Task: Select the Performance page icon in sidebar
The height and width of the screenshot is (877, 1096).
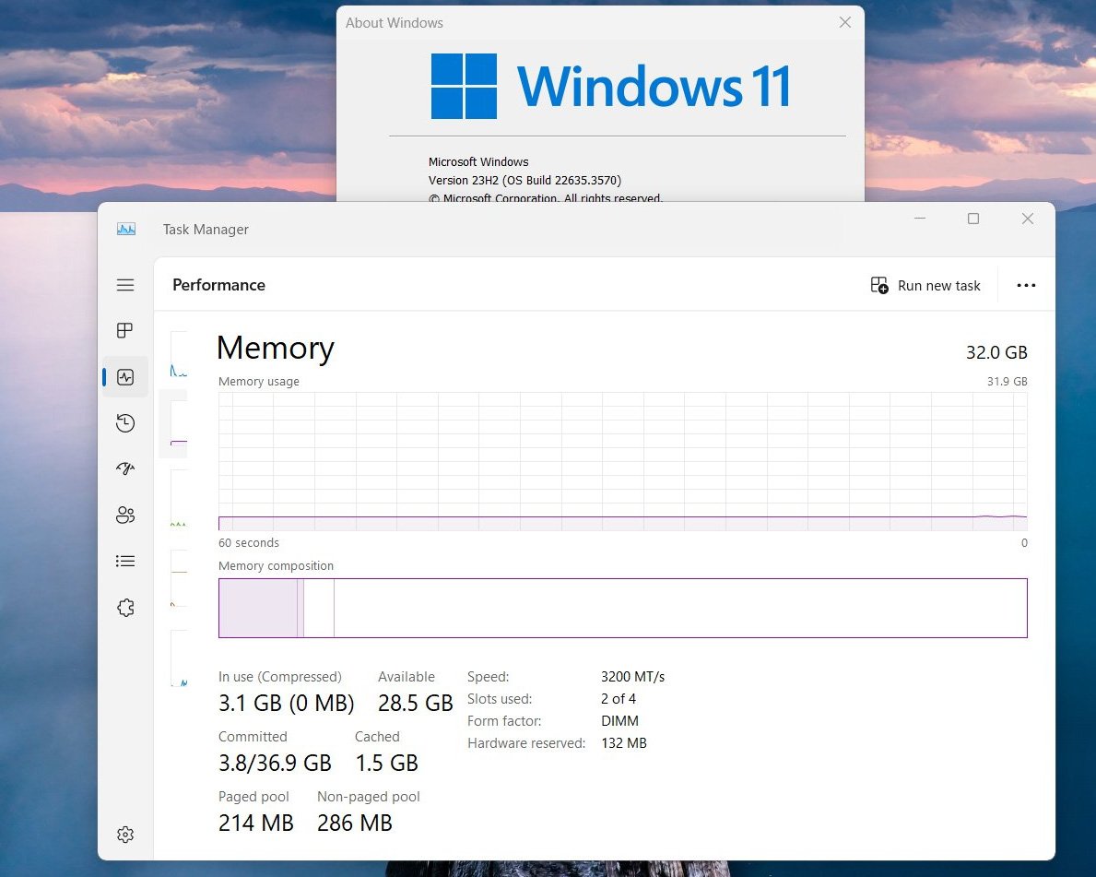Action: click(x=125, y=377)
